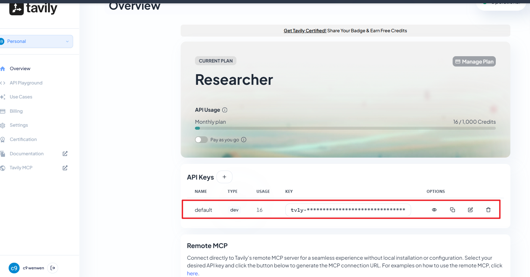
Task: Click the 'API Usage' label
Action: (x=208, y=110)
